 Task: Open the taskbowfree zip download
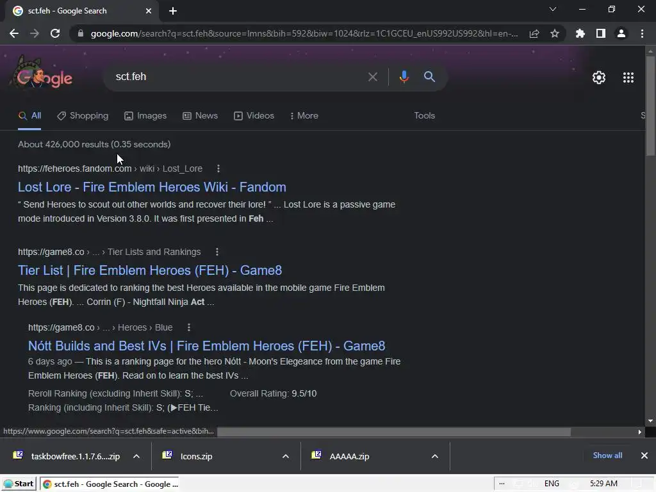coord(67,456)
